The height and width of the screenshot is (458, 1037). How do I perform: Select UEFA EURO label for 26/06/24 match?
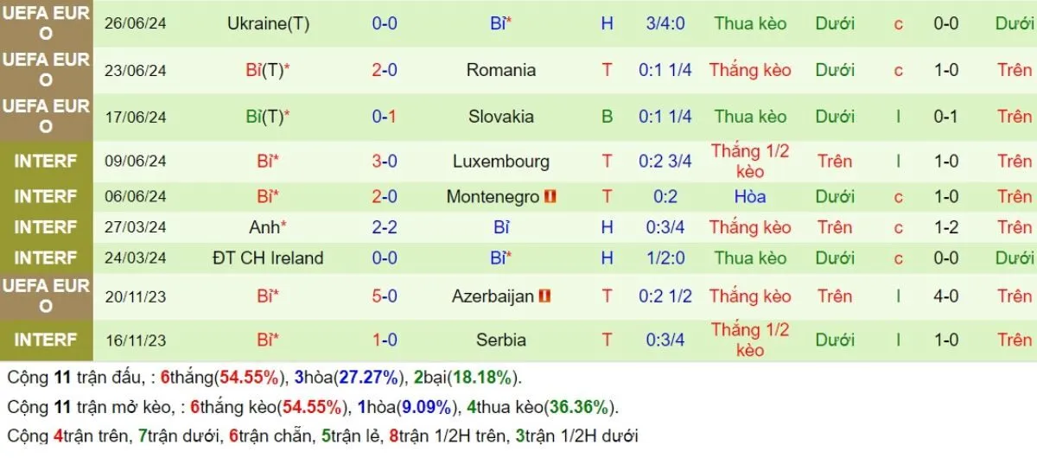click(x=46, y=23)
